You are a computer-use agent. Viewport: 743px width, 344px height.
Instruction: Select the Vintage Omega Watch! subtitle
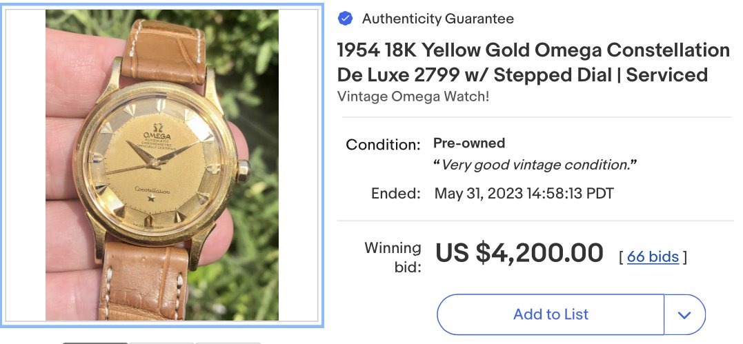(413, 97)
